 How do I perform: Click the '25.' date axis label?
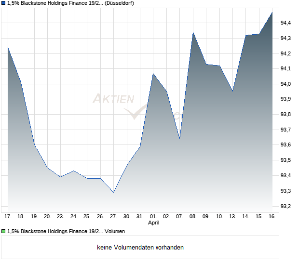coord(87,217)
